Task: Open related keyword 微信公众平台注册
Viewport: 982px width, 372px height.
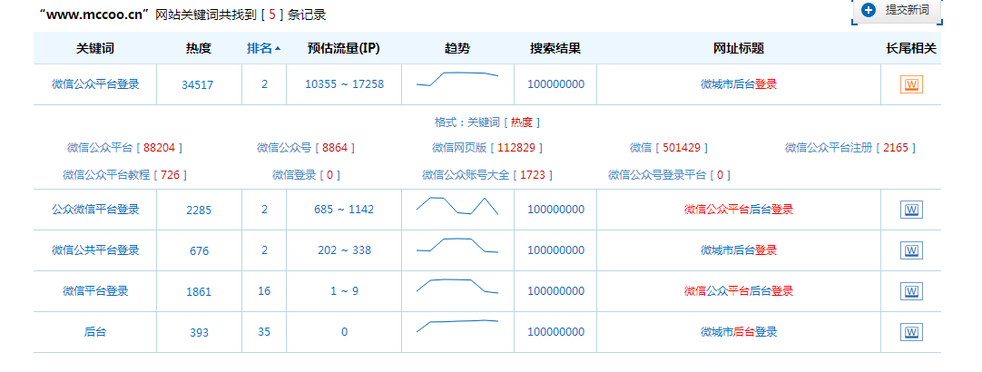Action: click(x=829, y=148)
